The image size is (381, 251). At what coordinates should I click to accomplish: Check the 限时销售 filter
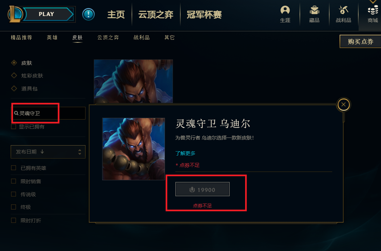[14, 181]
